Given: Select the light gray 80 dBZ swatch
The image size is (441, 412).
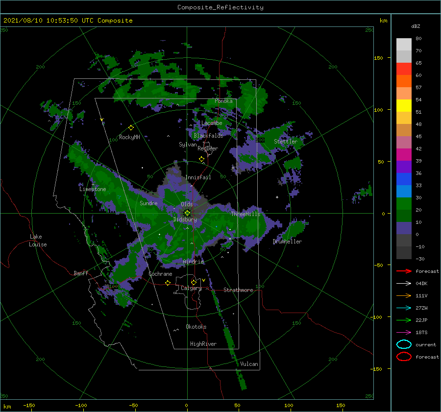Looking at the screenshot, I should tap(404, 44).
